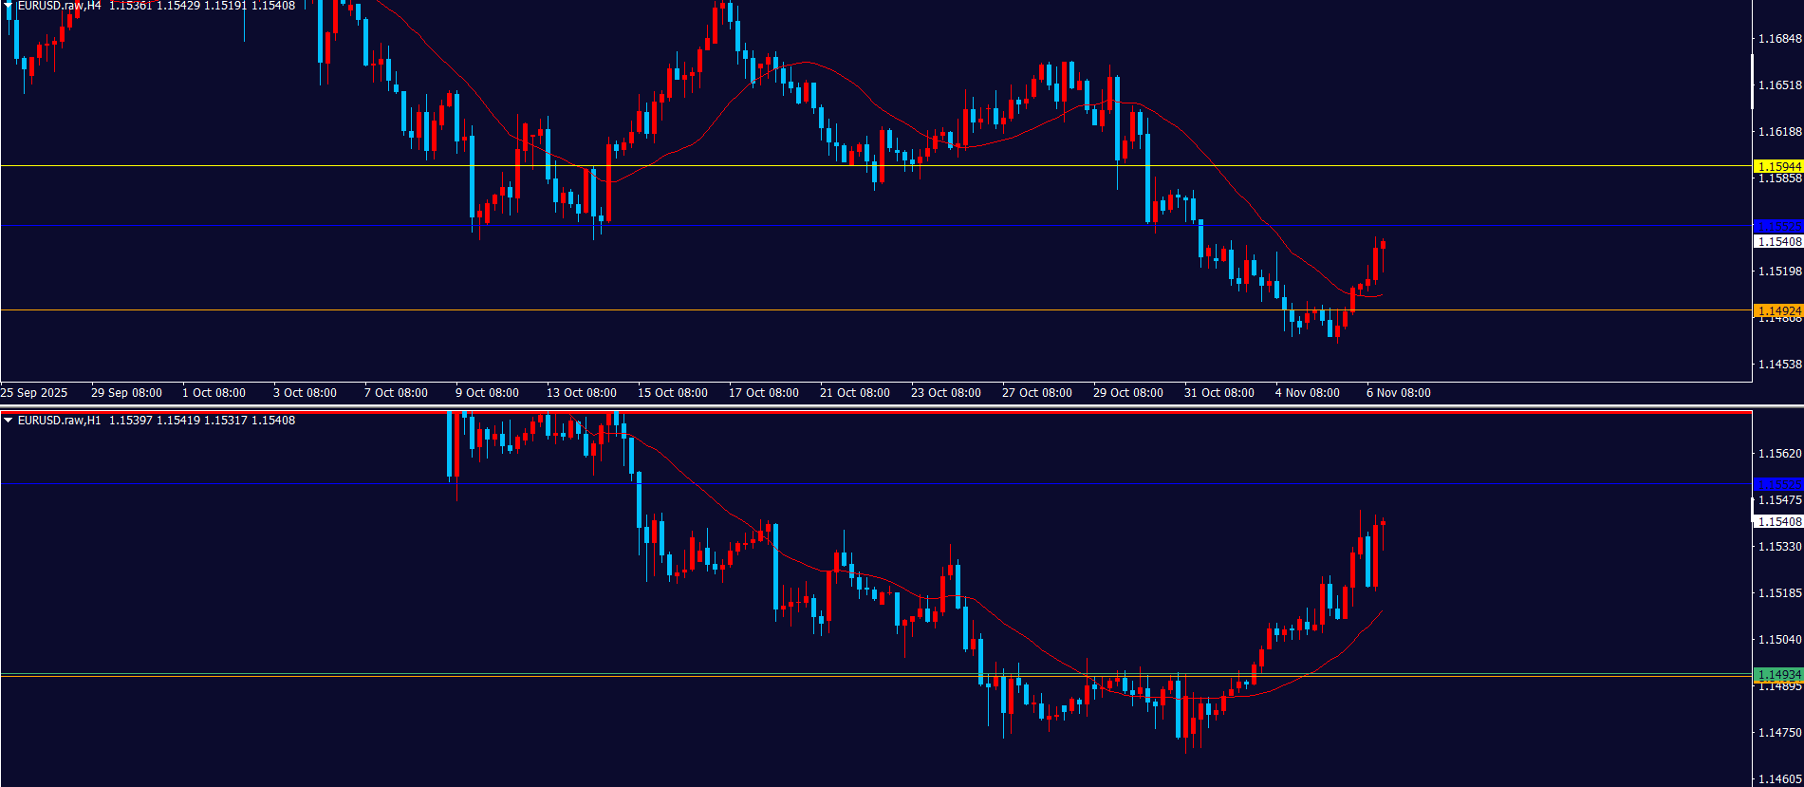Select the green 1.14934 price label
Viewport: 1804px width, 787px height.
click(x=1778, y=675)
